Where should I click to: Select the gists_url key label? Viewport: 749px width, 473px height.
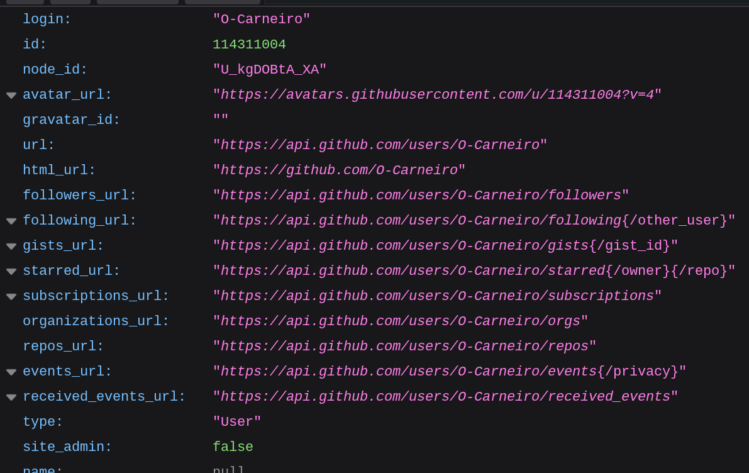(x=63, y=245)
